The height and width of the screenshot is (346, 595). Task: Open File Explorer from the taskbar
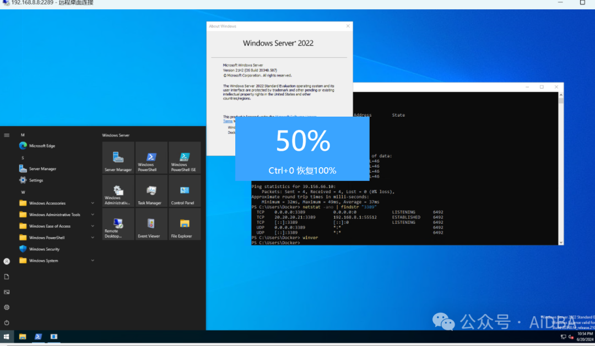[x=23, y=337]
